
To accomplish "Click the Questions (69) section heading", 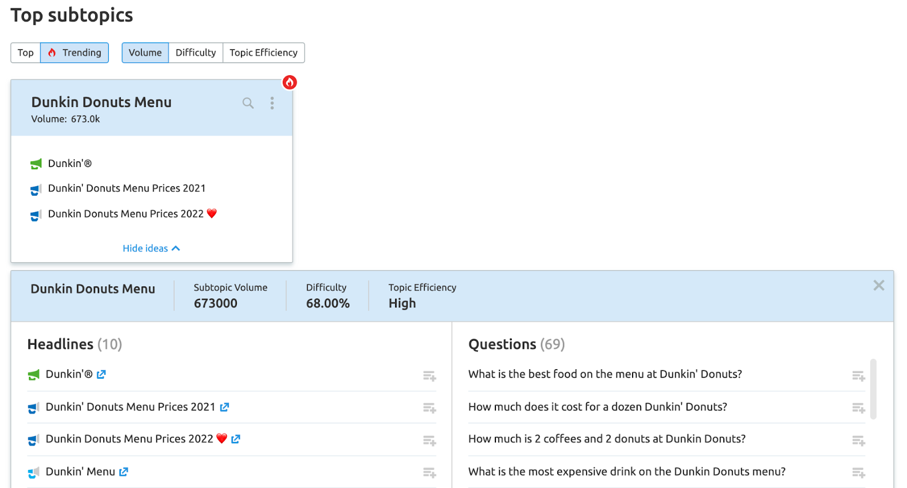I will pyautogui.click(x=516, y=344).
